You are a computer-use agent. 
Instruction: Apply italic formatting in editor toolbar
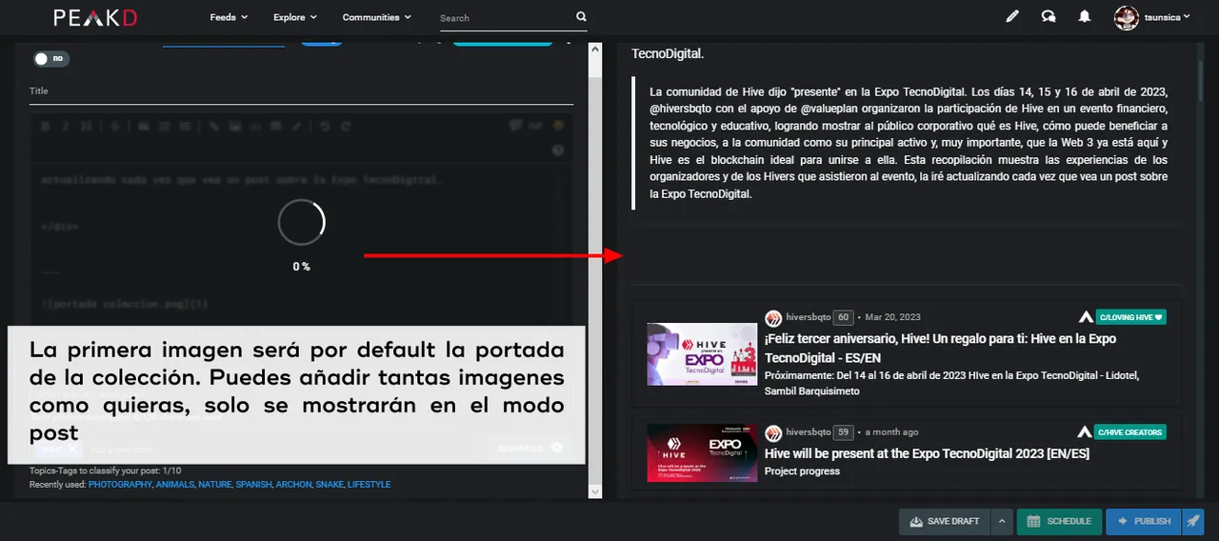click(66, 126)
